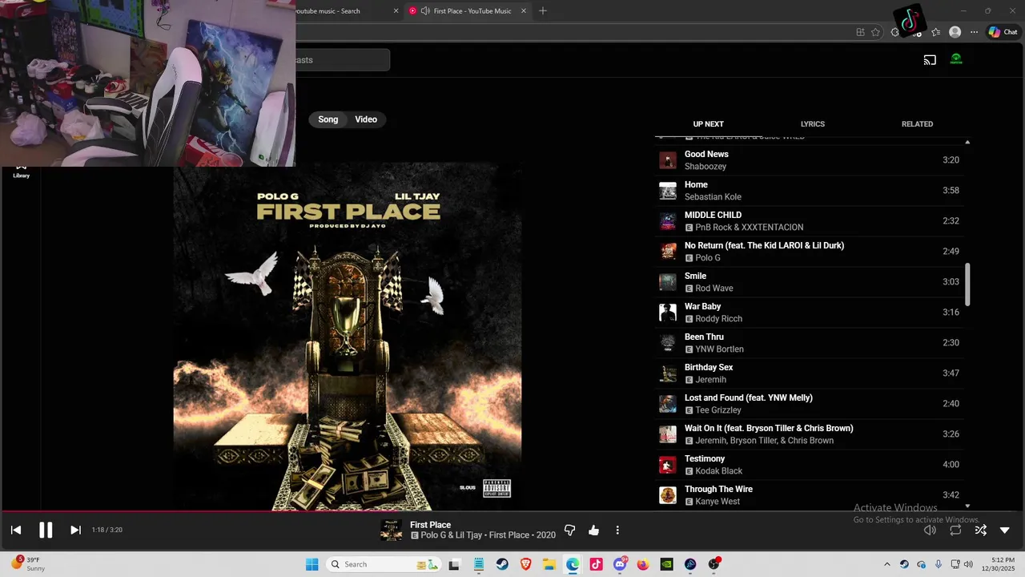The image size is (1025, 577).
Task: Play Wait On It from queue
Action: click(x=809, y=434)
